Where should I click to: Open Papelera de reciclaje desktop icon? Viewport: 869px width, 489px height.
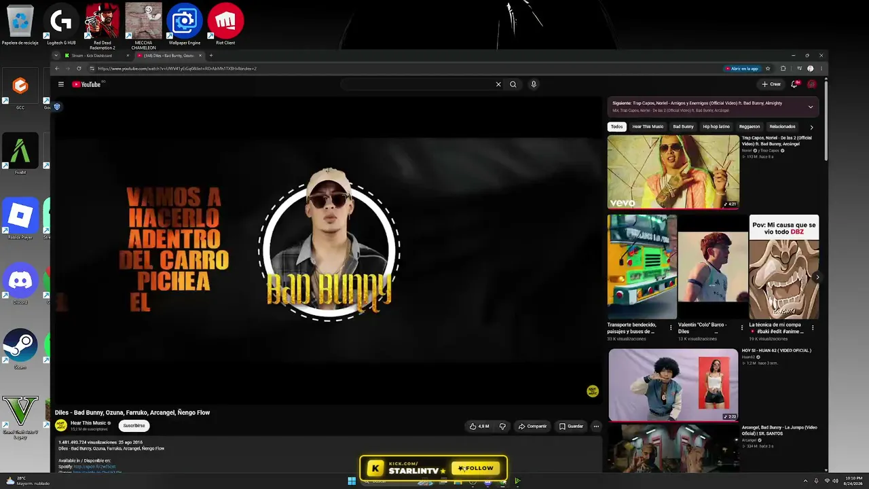pos(20,26)
